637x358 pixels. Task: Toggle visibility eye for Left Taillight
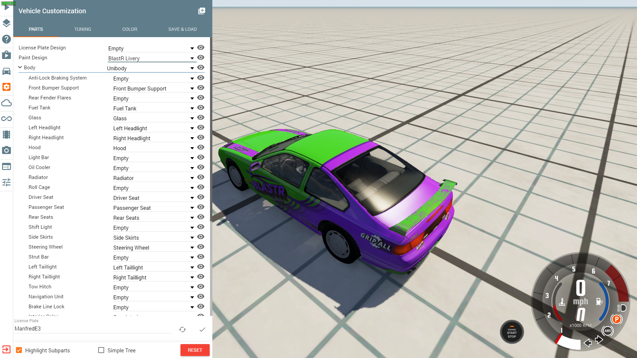(201, 267)
